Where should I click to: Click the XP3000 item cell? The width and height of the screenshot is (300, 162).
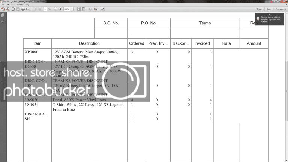coord(31,52)
